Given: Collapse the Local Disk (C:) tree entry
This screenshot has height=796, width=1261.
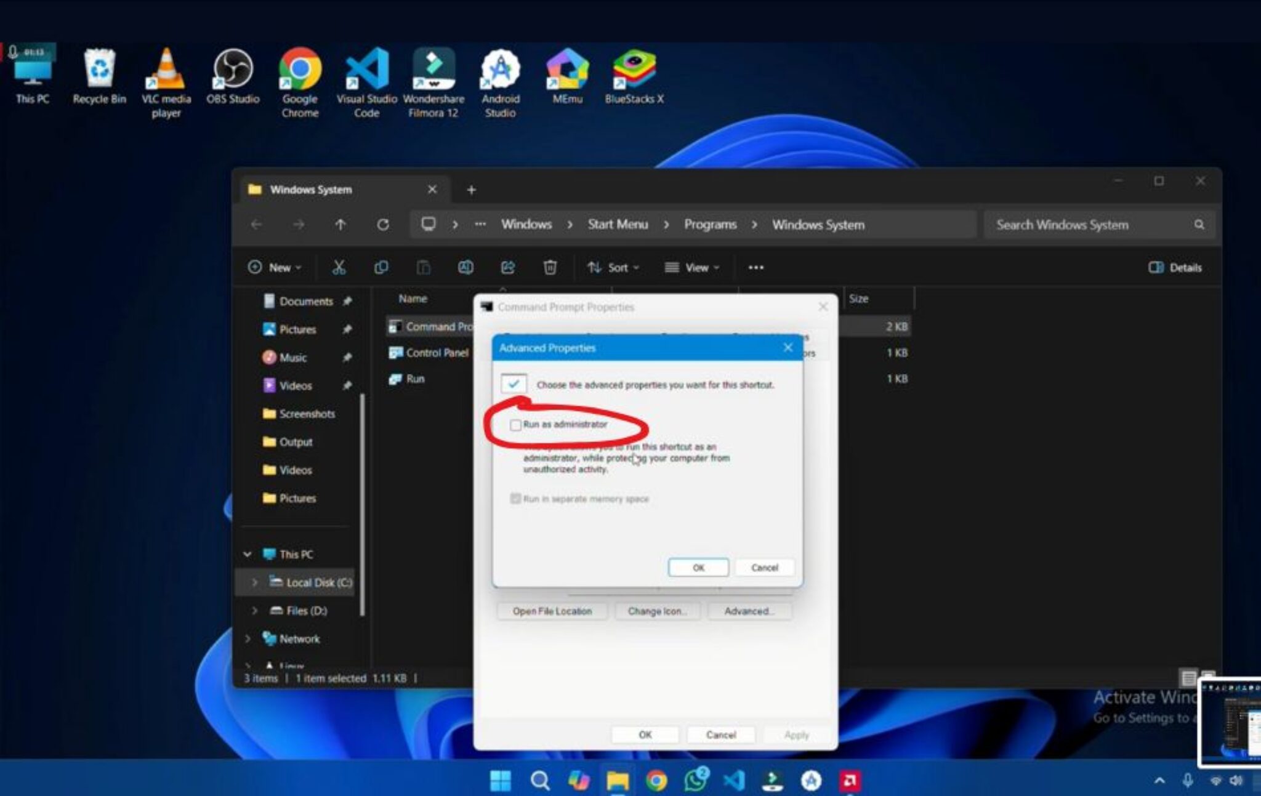Looking at the screenshot, I should pyautogui.click(x=255, y=582).
